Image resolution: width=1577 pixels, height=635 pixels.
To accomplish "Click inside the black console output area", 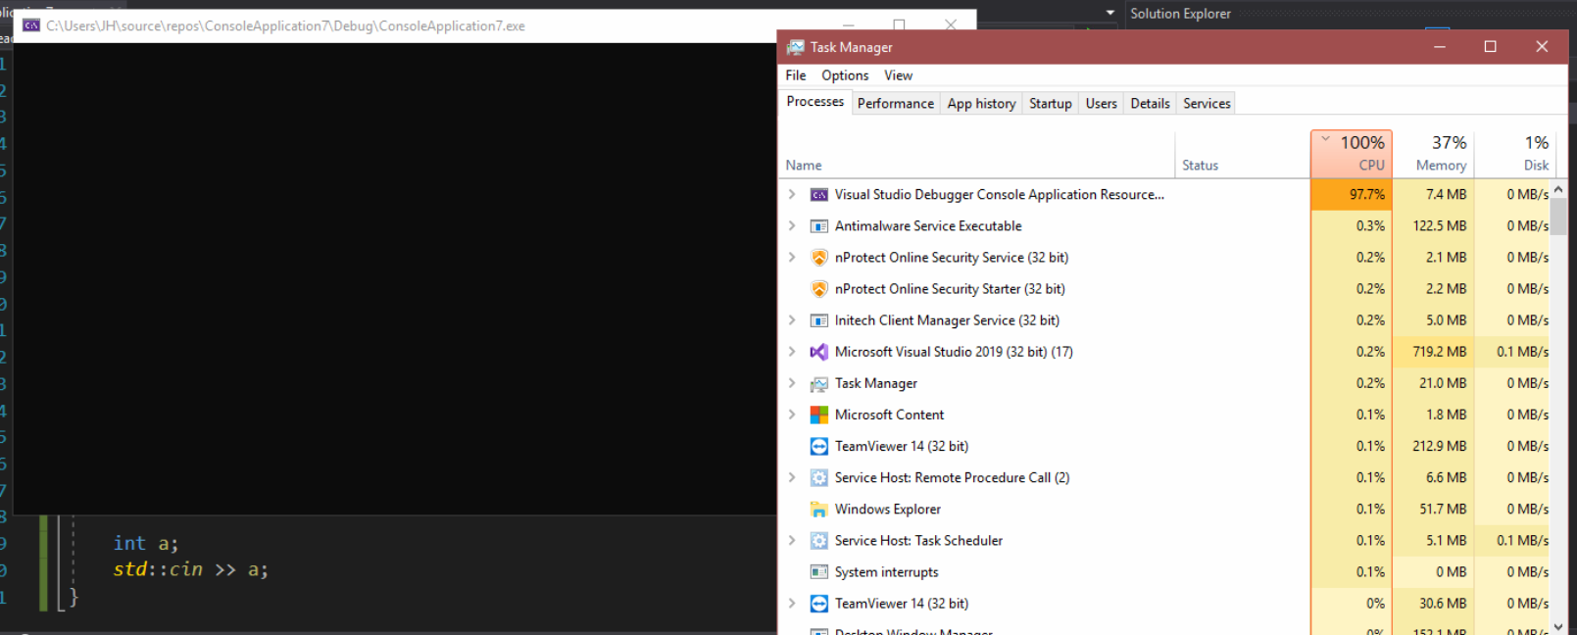I will click(395, 278).
